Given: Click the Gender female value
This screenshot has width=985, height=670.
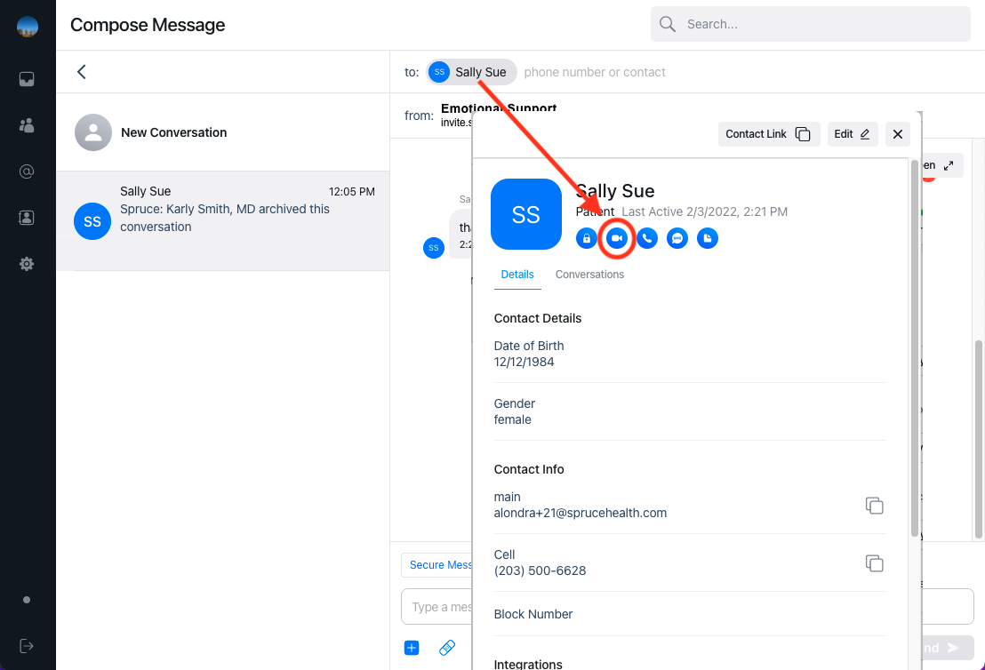Looking at the screenshot, I should coord(513,419).
